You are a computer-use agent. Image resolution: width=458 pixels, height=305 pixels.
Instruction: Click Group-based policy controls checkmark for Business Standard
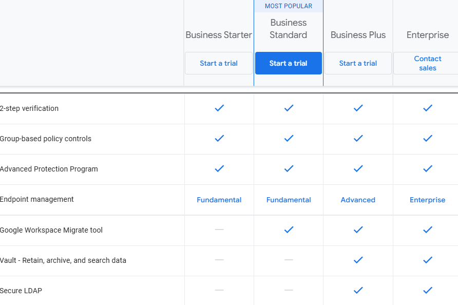[289, 138]
